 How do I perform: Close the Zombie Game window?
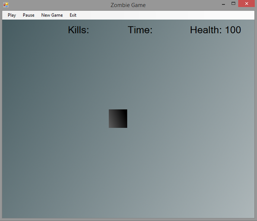coord(247,4)
